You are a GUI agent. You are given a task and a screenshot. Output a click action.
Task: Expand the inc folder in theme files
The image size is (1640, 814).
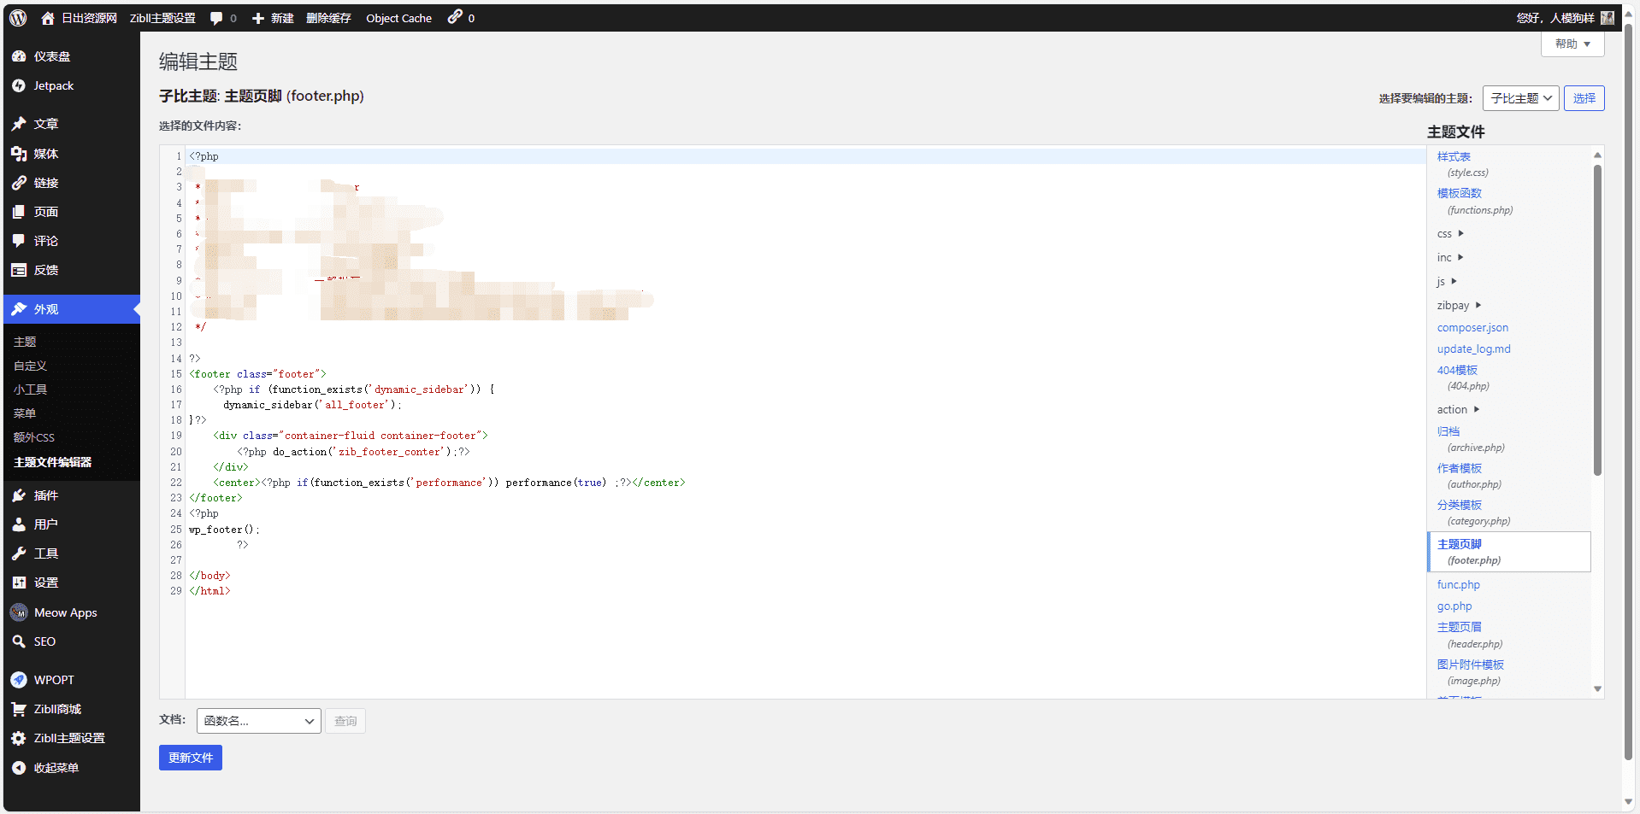coord(1450,258)
